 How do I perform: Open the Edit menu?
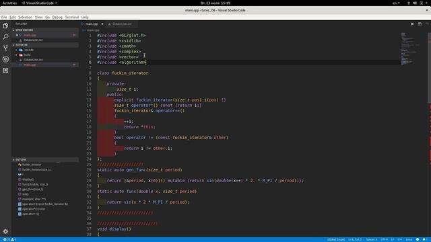[x=13, y=17]
